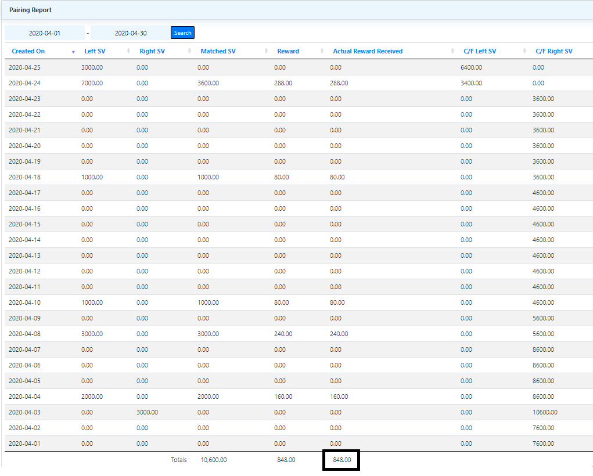Select total Actual Reward Received 848.00
593x476 pixels.
click(342, 460)
